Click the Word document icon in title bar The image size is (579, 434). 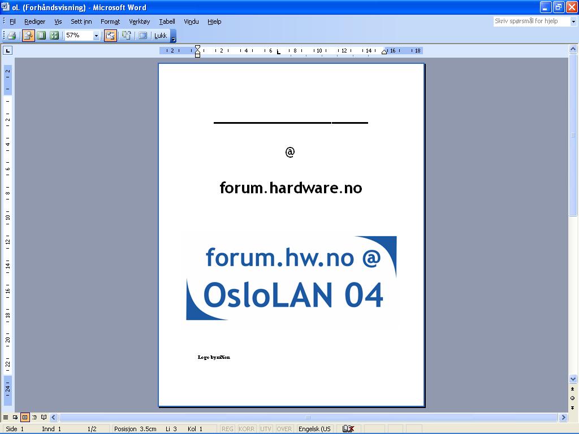pos(5,7)
